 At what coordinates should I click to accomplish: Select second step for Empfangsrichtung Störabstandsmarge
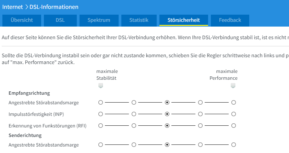pyautogui.click(x=134, y=103)
